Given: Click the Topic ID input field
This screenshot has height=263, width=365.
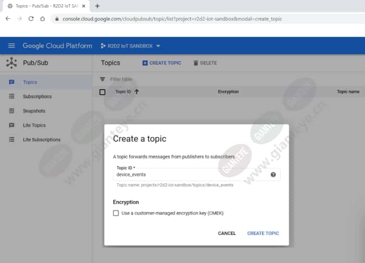Looking at the screenshot, I should (197, 174).
